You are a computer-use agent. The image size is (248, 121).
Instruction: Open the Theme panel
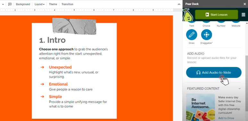(x=53, y=4)
